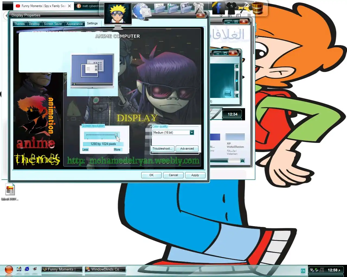Open the Naruto monitor dock icon
The image size is (347, 277).
(x=118, y=16)
